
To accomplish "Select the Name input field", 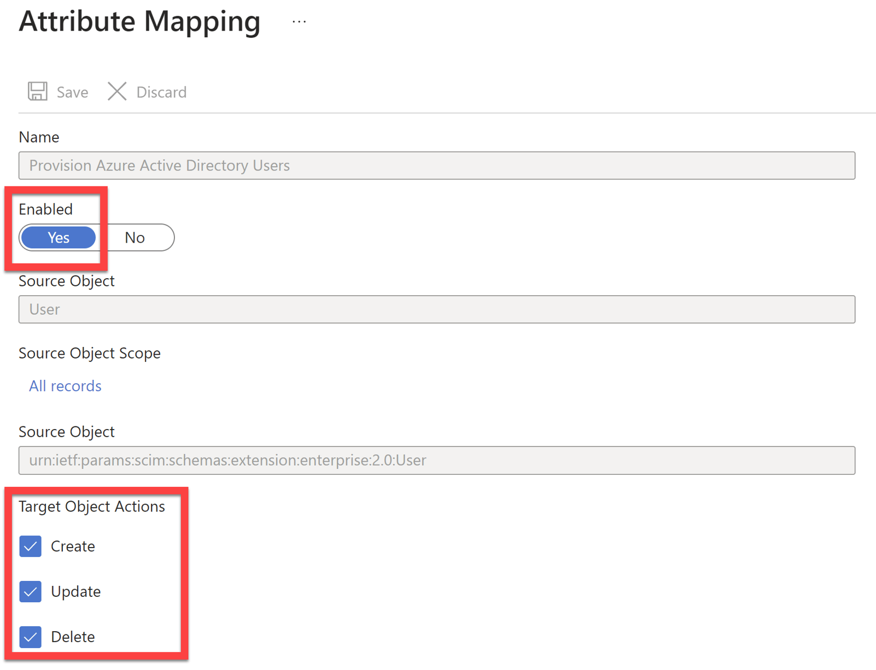I will tap(436, 165).
